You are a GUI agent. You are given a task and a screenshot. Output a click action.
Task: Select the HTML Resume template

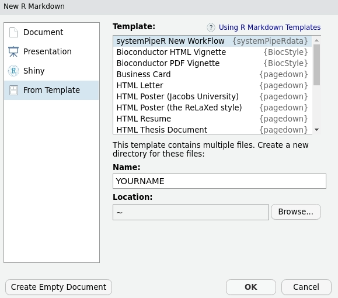(x=212, y=119)
